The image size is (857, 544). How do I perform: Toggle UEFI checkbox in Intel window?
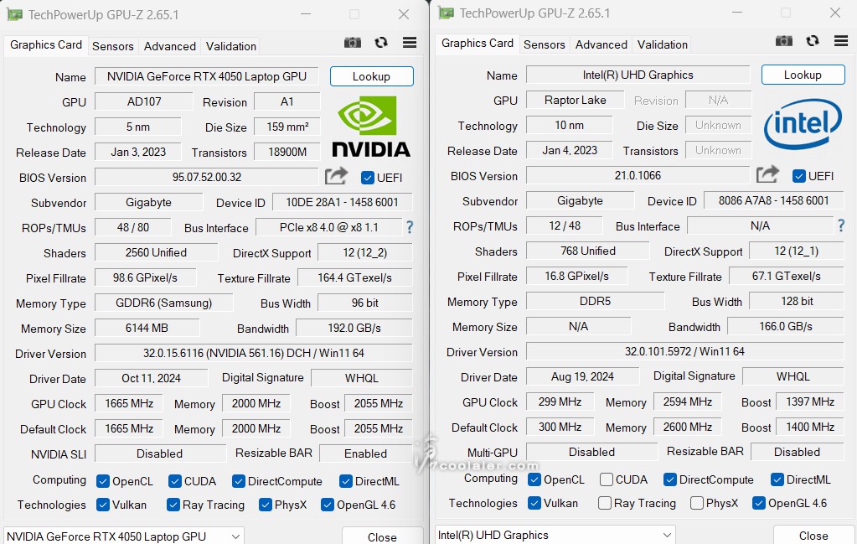click(798, 176)
